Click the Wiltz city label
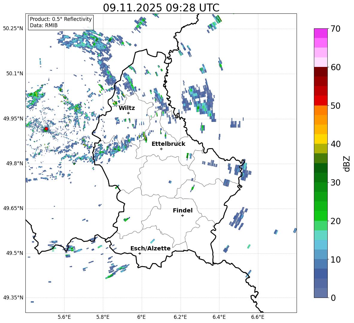This screenshot has height=323, width=354. click(x=127, y=108)
